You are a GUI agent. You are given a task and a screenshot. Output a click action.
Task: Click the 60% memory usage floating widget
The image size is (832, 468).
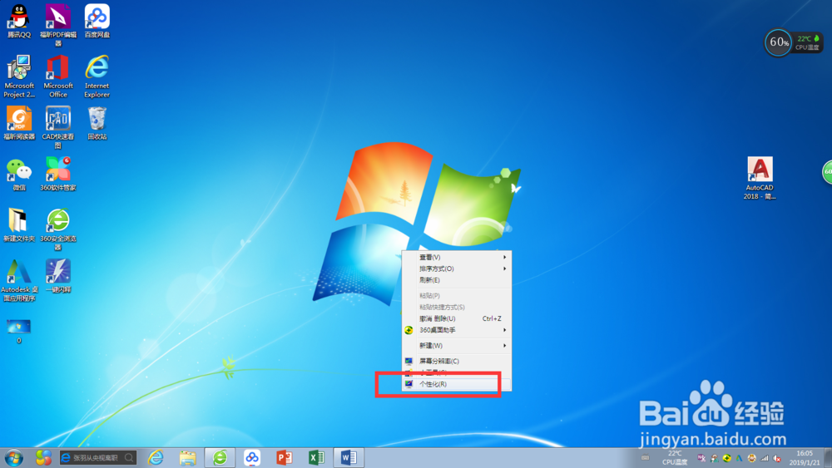[778, 42]
